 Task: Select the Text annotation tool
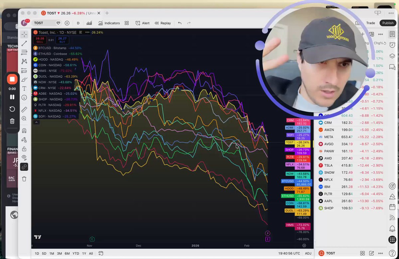[x=24, y=89]
